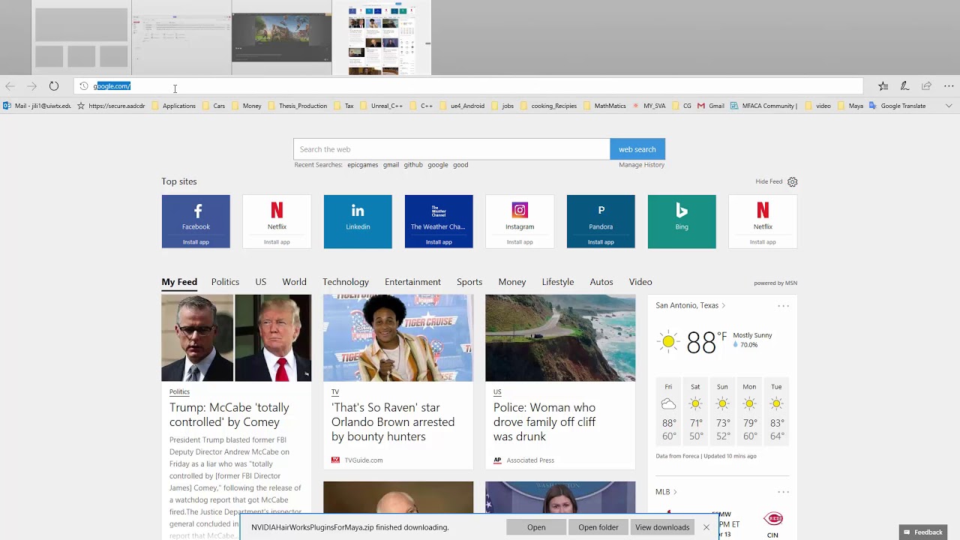Image resolution: width=960 pixels, height=540 pixels.
Task: Expand the MLB section chevron
Action: 675,492
